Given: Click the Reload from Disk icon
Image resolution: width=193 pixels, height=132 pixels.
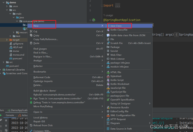Looking at the screenshot, I should tap(31, 125).
